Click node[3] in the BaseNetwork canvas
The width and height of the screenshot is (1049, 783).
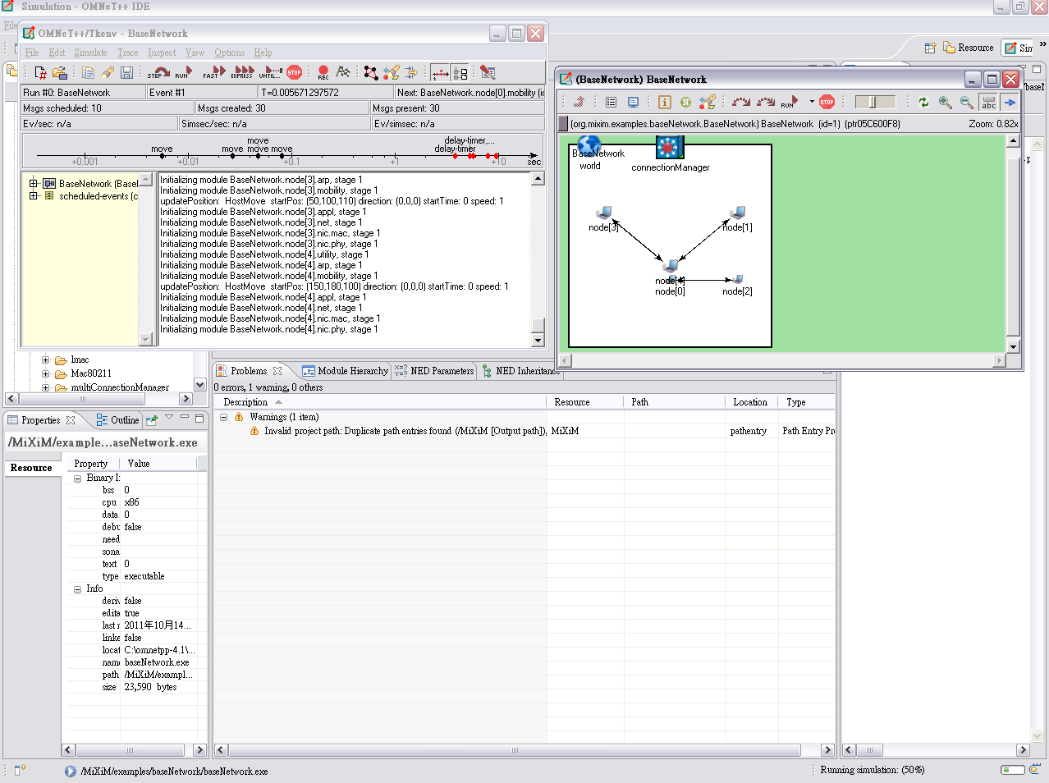pyautogui.click(x=603, y=219)
